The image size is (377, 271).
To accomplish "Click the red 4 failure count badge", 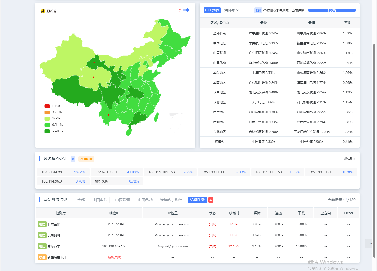I will pos(211,200).
